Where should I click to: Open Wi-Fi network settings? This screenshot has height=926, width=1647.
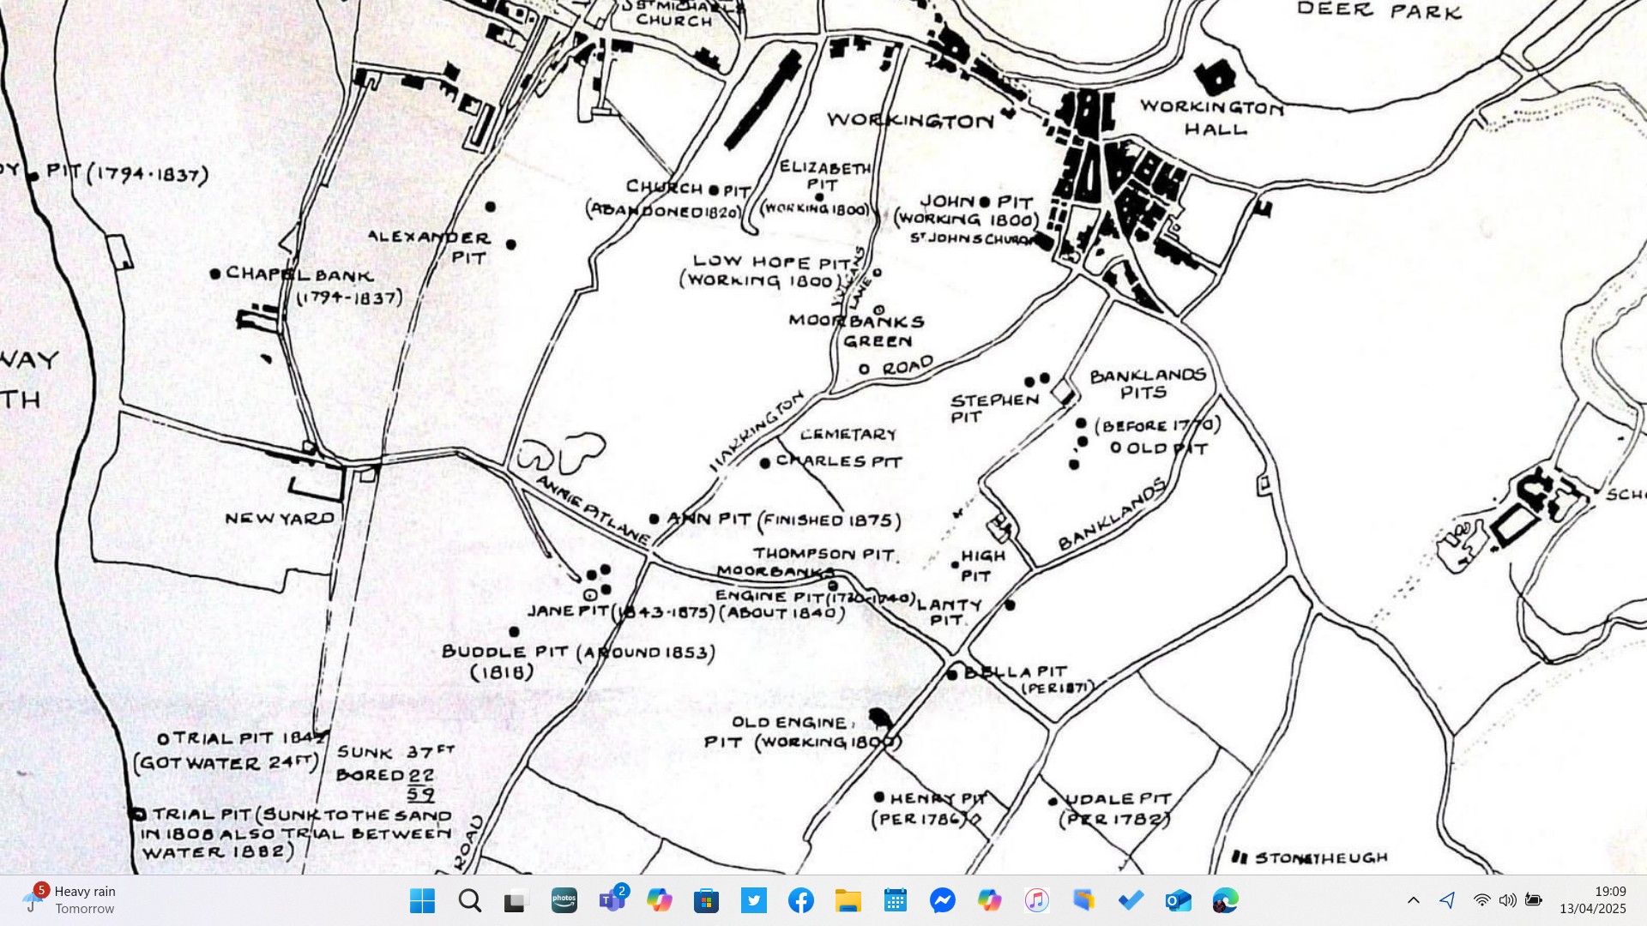tap(1482, 900)
